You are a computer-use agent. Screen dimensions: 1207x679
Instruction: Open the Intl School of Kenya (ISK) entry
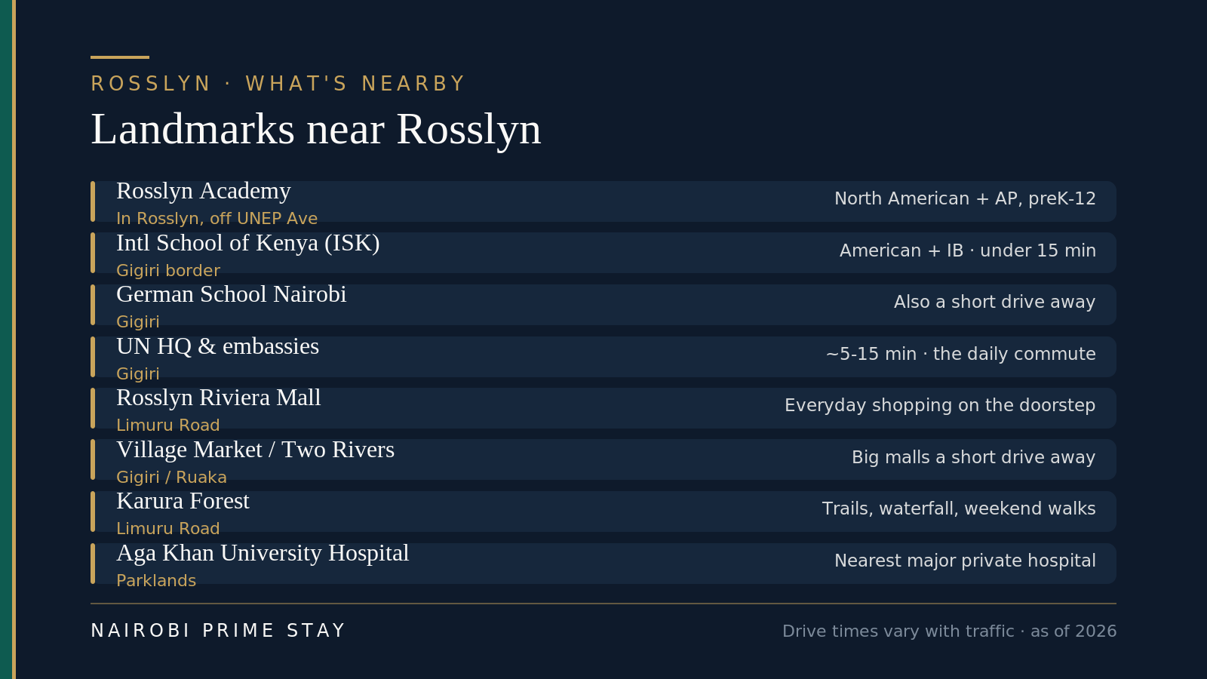click(603, 253)
